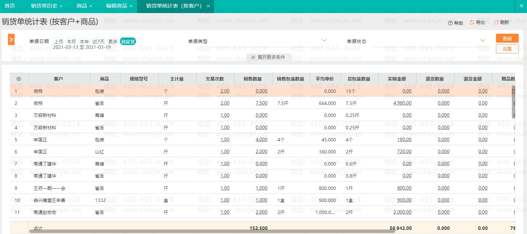Close the 编辑商品 tab
This screenshot has width=527, height=234.
point(131,6)
